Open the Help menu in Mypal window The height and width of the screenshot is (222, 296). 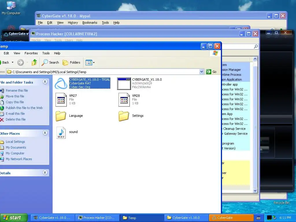[x=116, y=23]
